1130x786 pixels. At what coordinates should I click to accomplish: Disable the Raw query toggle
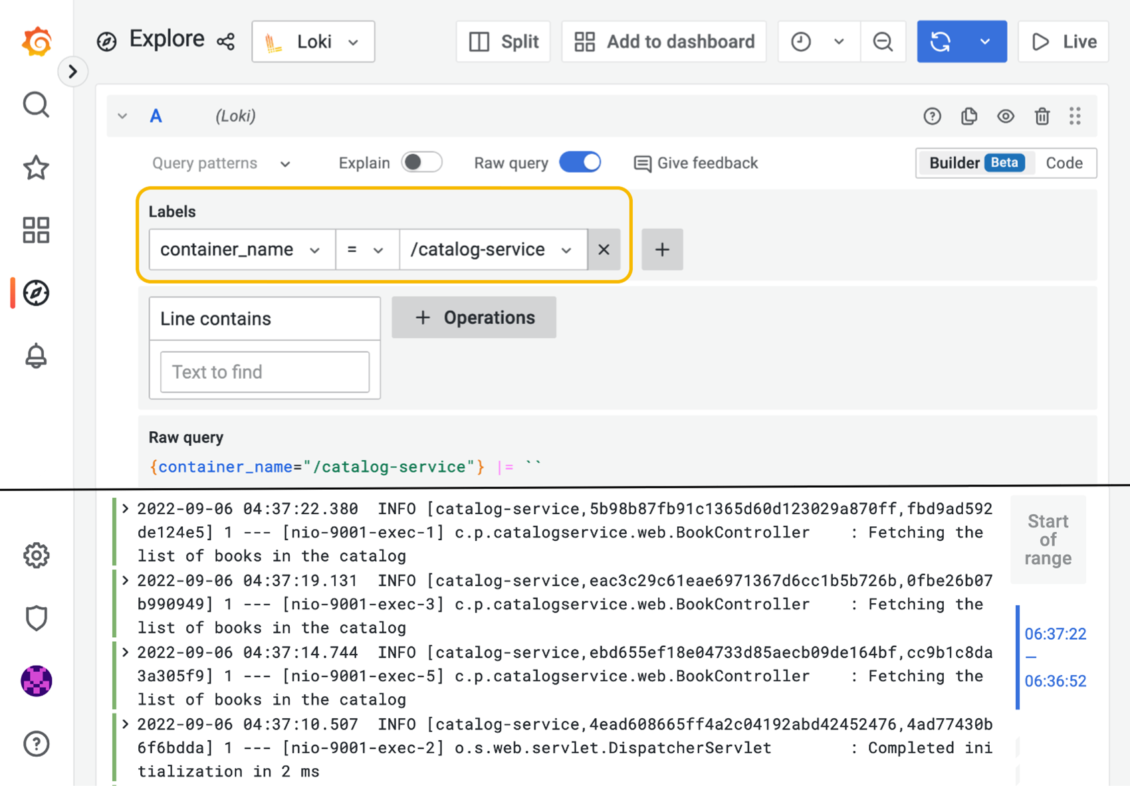[580, 163]
